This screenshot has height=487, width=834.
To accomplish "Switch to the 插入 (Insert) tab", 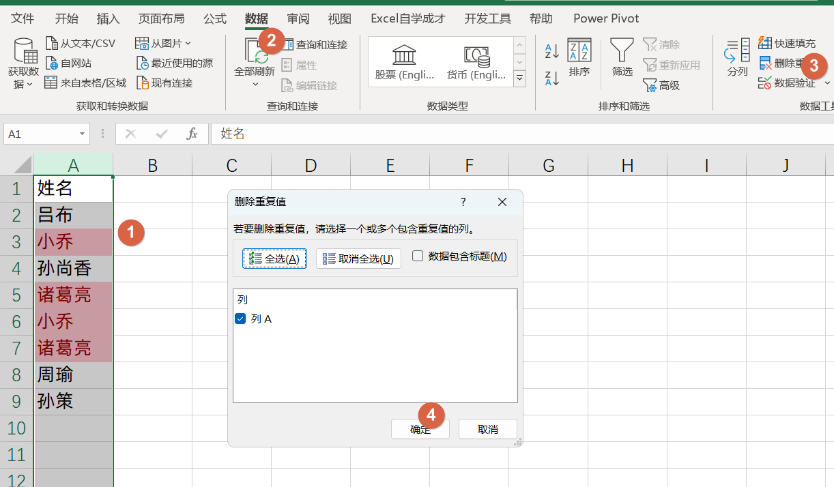I will tap(109, 18).
